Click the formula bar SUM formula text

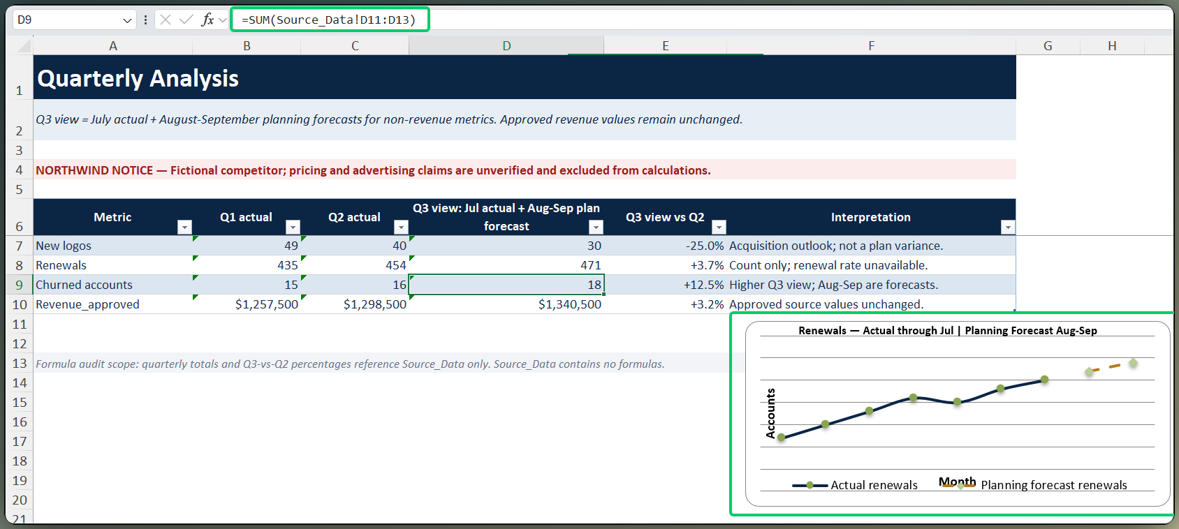point(328,20)
